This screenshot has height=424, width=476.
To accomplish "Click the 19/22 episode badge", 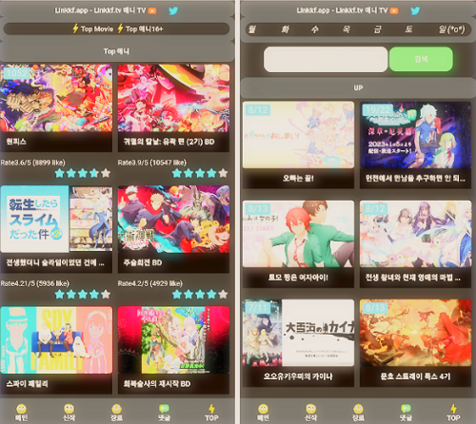I will point(377,110).
